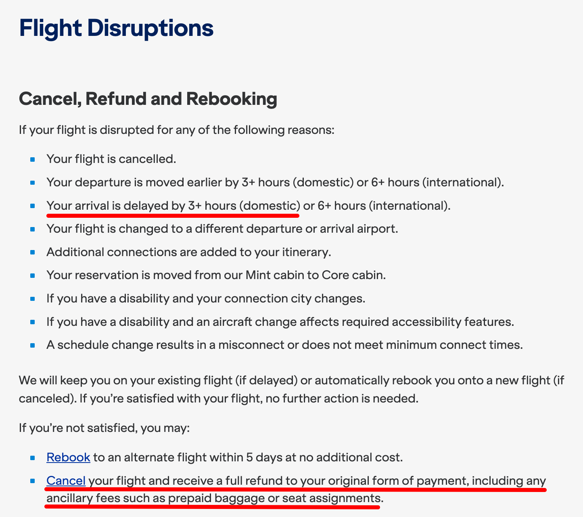Viewport: 583px width, 517px height.
Task: Click the different departure or arrival airport bullet
Action: pyautogui.click(x=222, y=229)
